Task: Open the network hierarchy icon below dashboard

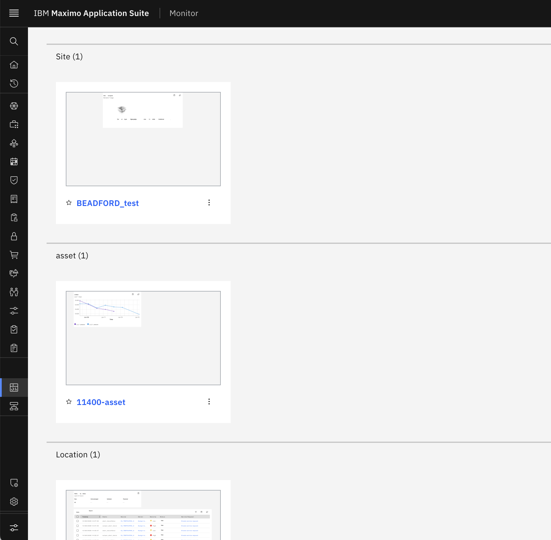Action: (x=14, y=406)
